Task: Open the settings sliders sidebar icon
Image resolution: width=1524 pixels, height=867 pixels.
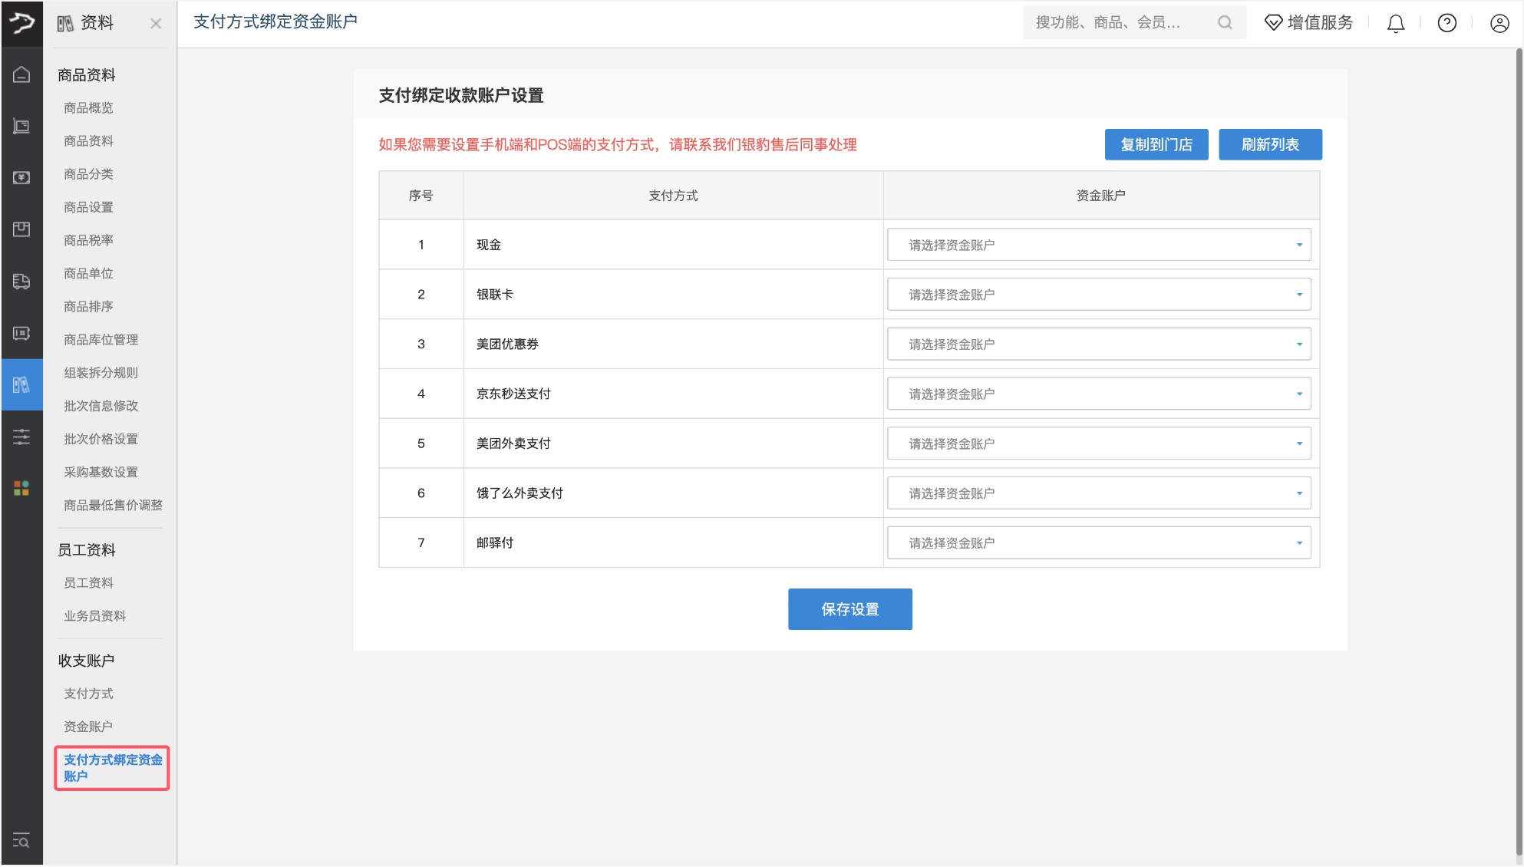Action: [x=21, y=437]
